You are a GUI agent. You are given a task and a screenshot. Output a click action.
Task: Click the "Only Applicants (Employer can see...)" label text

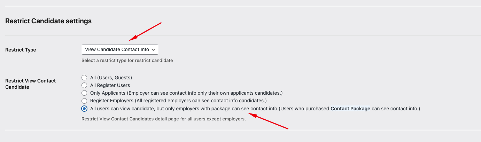186,93
